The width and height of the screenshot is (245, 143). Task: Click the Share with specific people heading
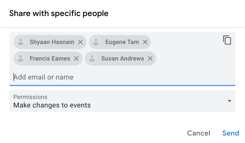59,13
